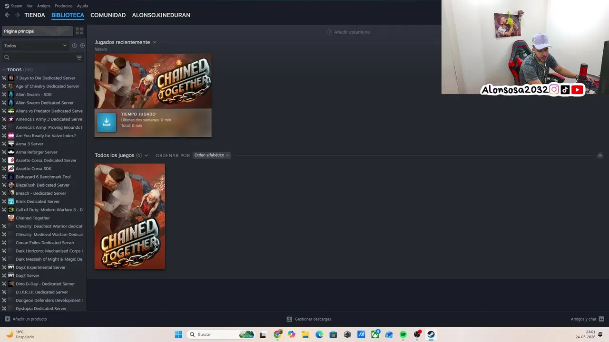609x342 pixels.
Task: Open Microsoft Edge from the taskbar
Action: coord(319,334)
